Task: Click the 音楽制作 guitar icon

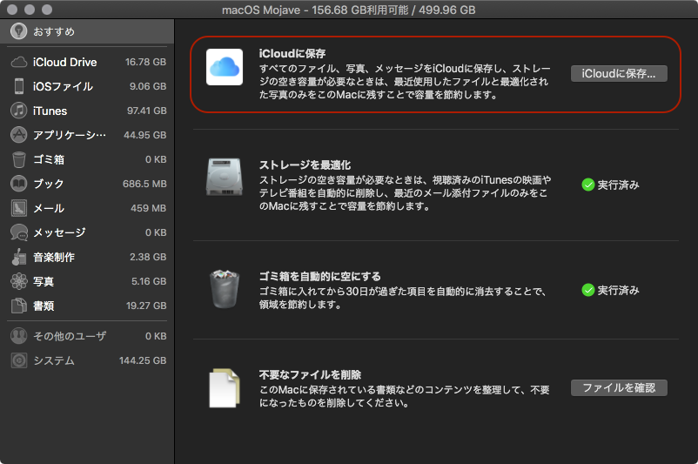Action: click(18, 257)
